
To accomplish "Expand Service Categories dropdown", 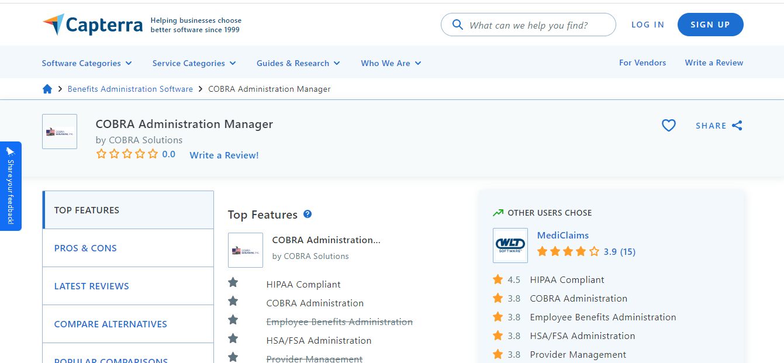I will point(194,63).
